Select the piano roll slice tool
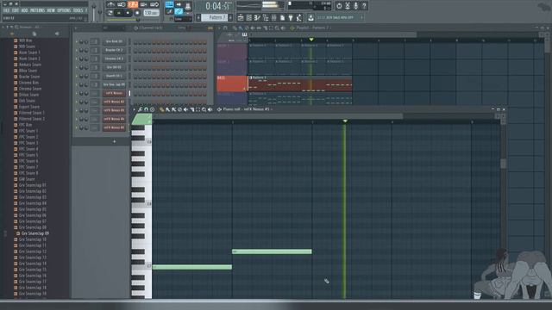Image resolution: width=552 pixels, height=310 pixels. tap(191, 109)
